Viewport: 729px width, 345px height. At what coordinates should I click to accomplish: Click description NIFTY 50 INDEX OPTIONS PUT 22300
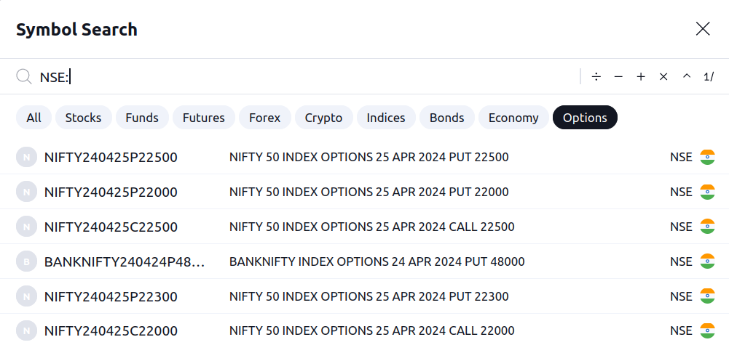coord(369,296)
